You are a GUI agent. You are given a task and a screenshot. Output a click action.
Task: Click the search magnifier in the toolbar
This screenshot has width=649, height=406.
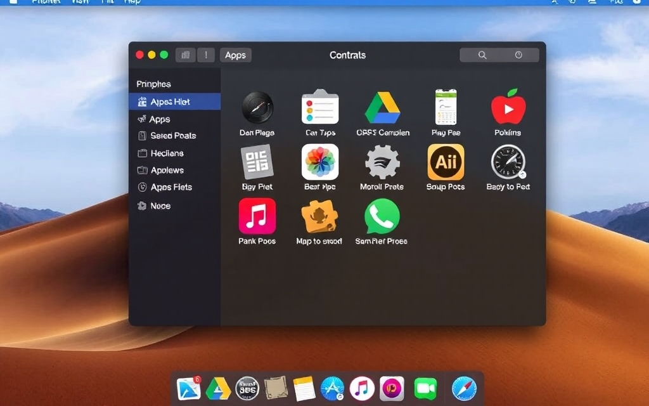click(x=482, y=55)
